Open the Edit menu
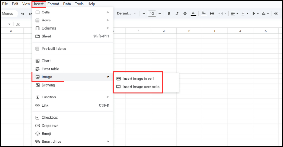Viewport: 283px width, 147px height. point(15,4)
